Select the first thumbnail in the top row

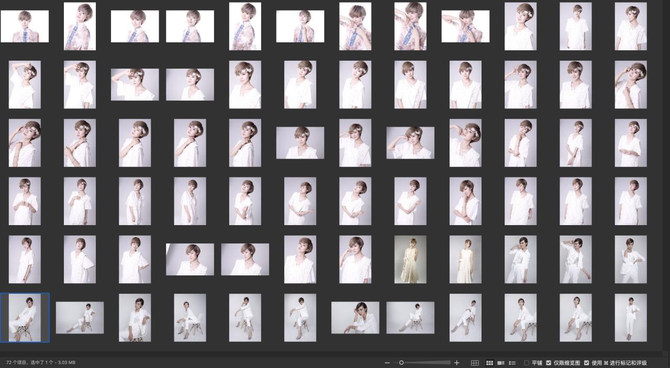(x=25, y=26)
